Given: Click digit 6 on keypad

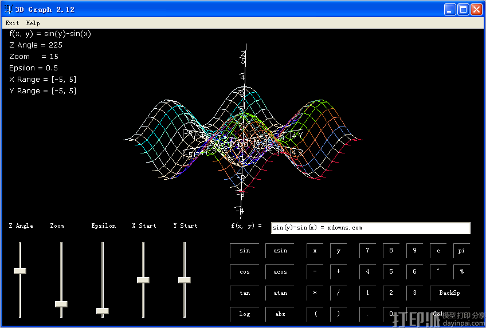Looking at the screenshot, I should coord(415,272).
